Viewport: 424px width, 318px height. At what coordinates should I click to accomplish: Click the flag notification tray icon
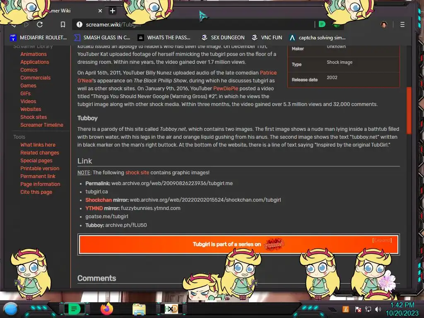point(358,309)
